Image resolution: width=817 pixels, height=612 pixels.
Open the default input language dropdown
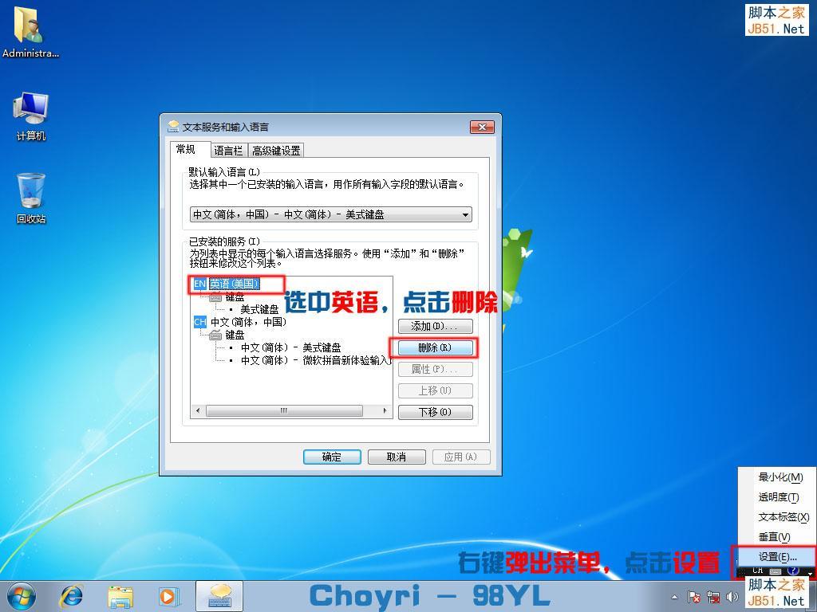click(465, 214)
